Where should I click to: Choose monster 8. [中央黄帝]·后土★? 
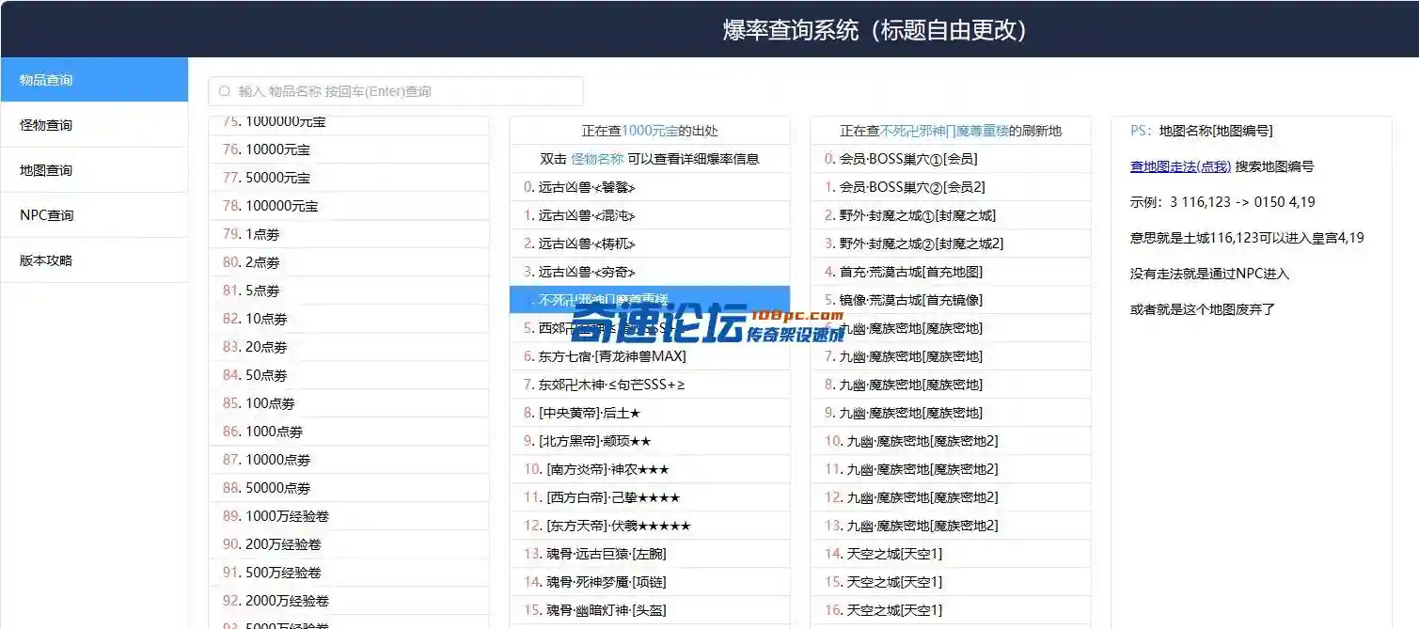click(650, 413)
